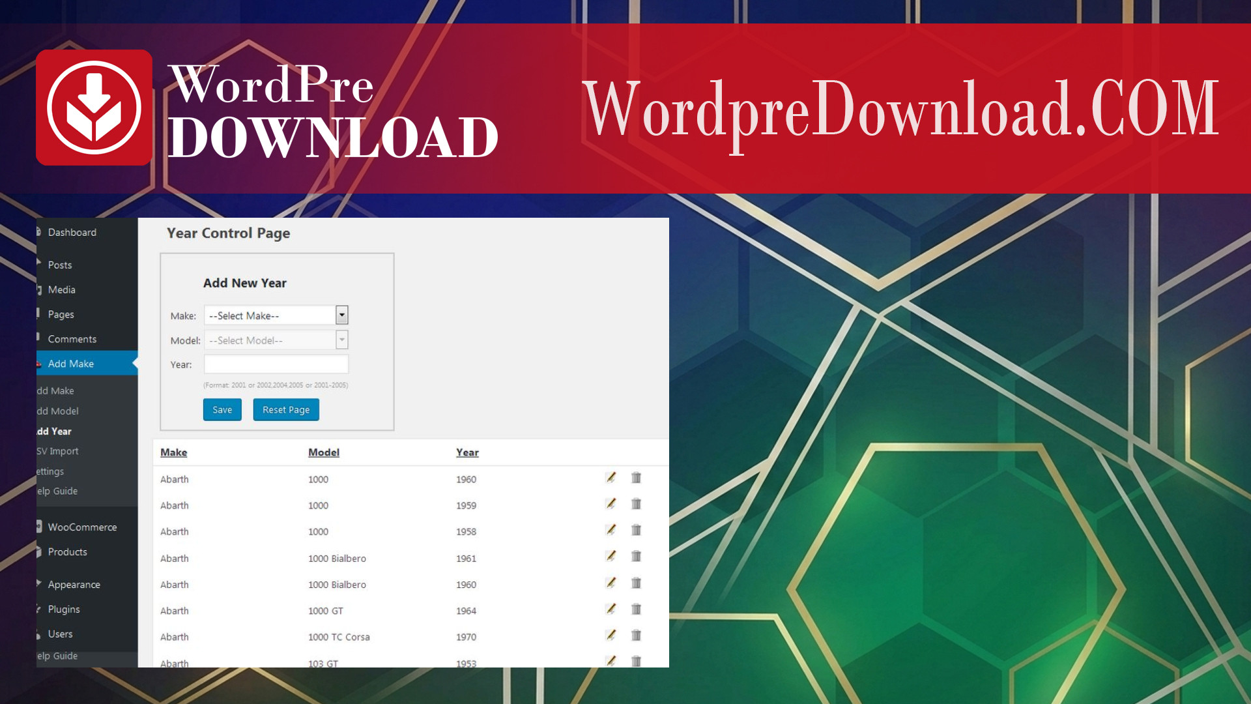Viewport: 1251px width, 704px height.
Task: Click the WordPre Download logo icon
Action: [94, 108]
